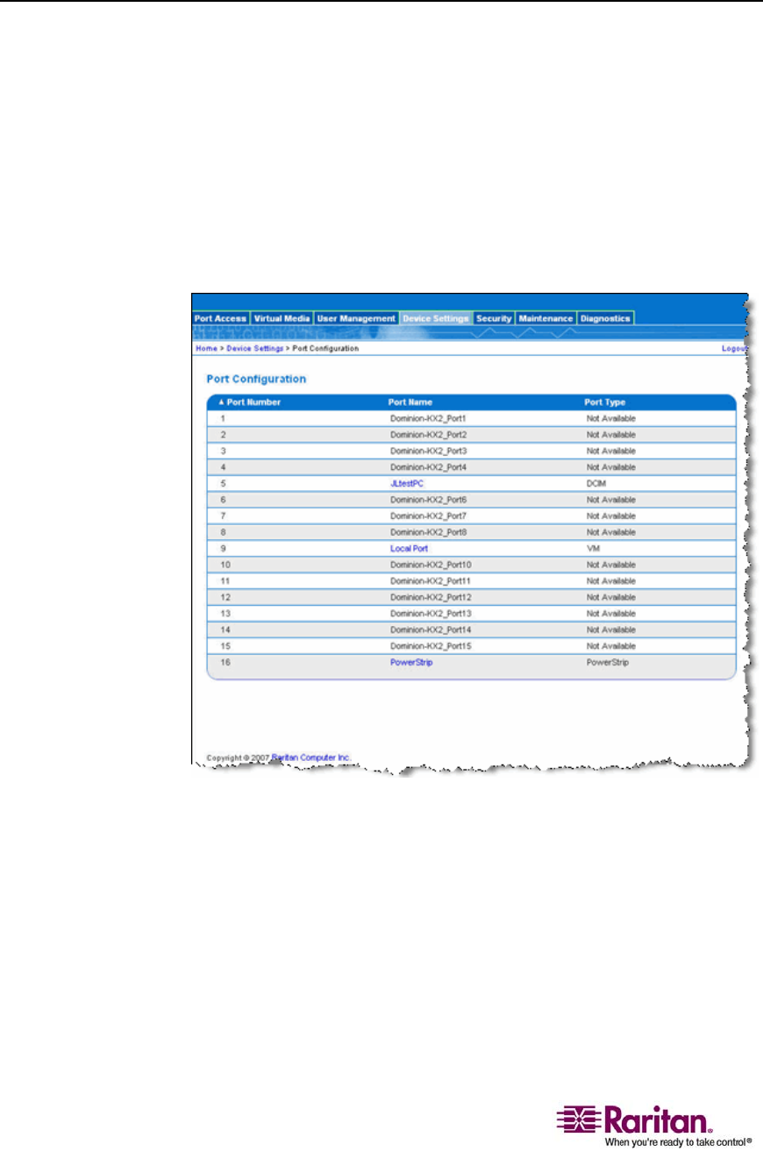This screenshot has width=763, height=1159.
Task: Open the Local Port link
Action: coord(410,548)
